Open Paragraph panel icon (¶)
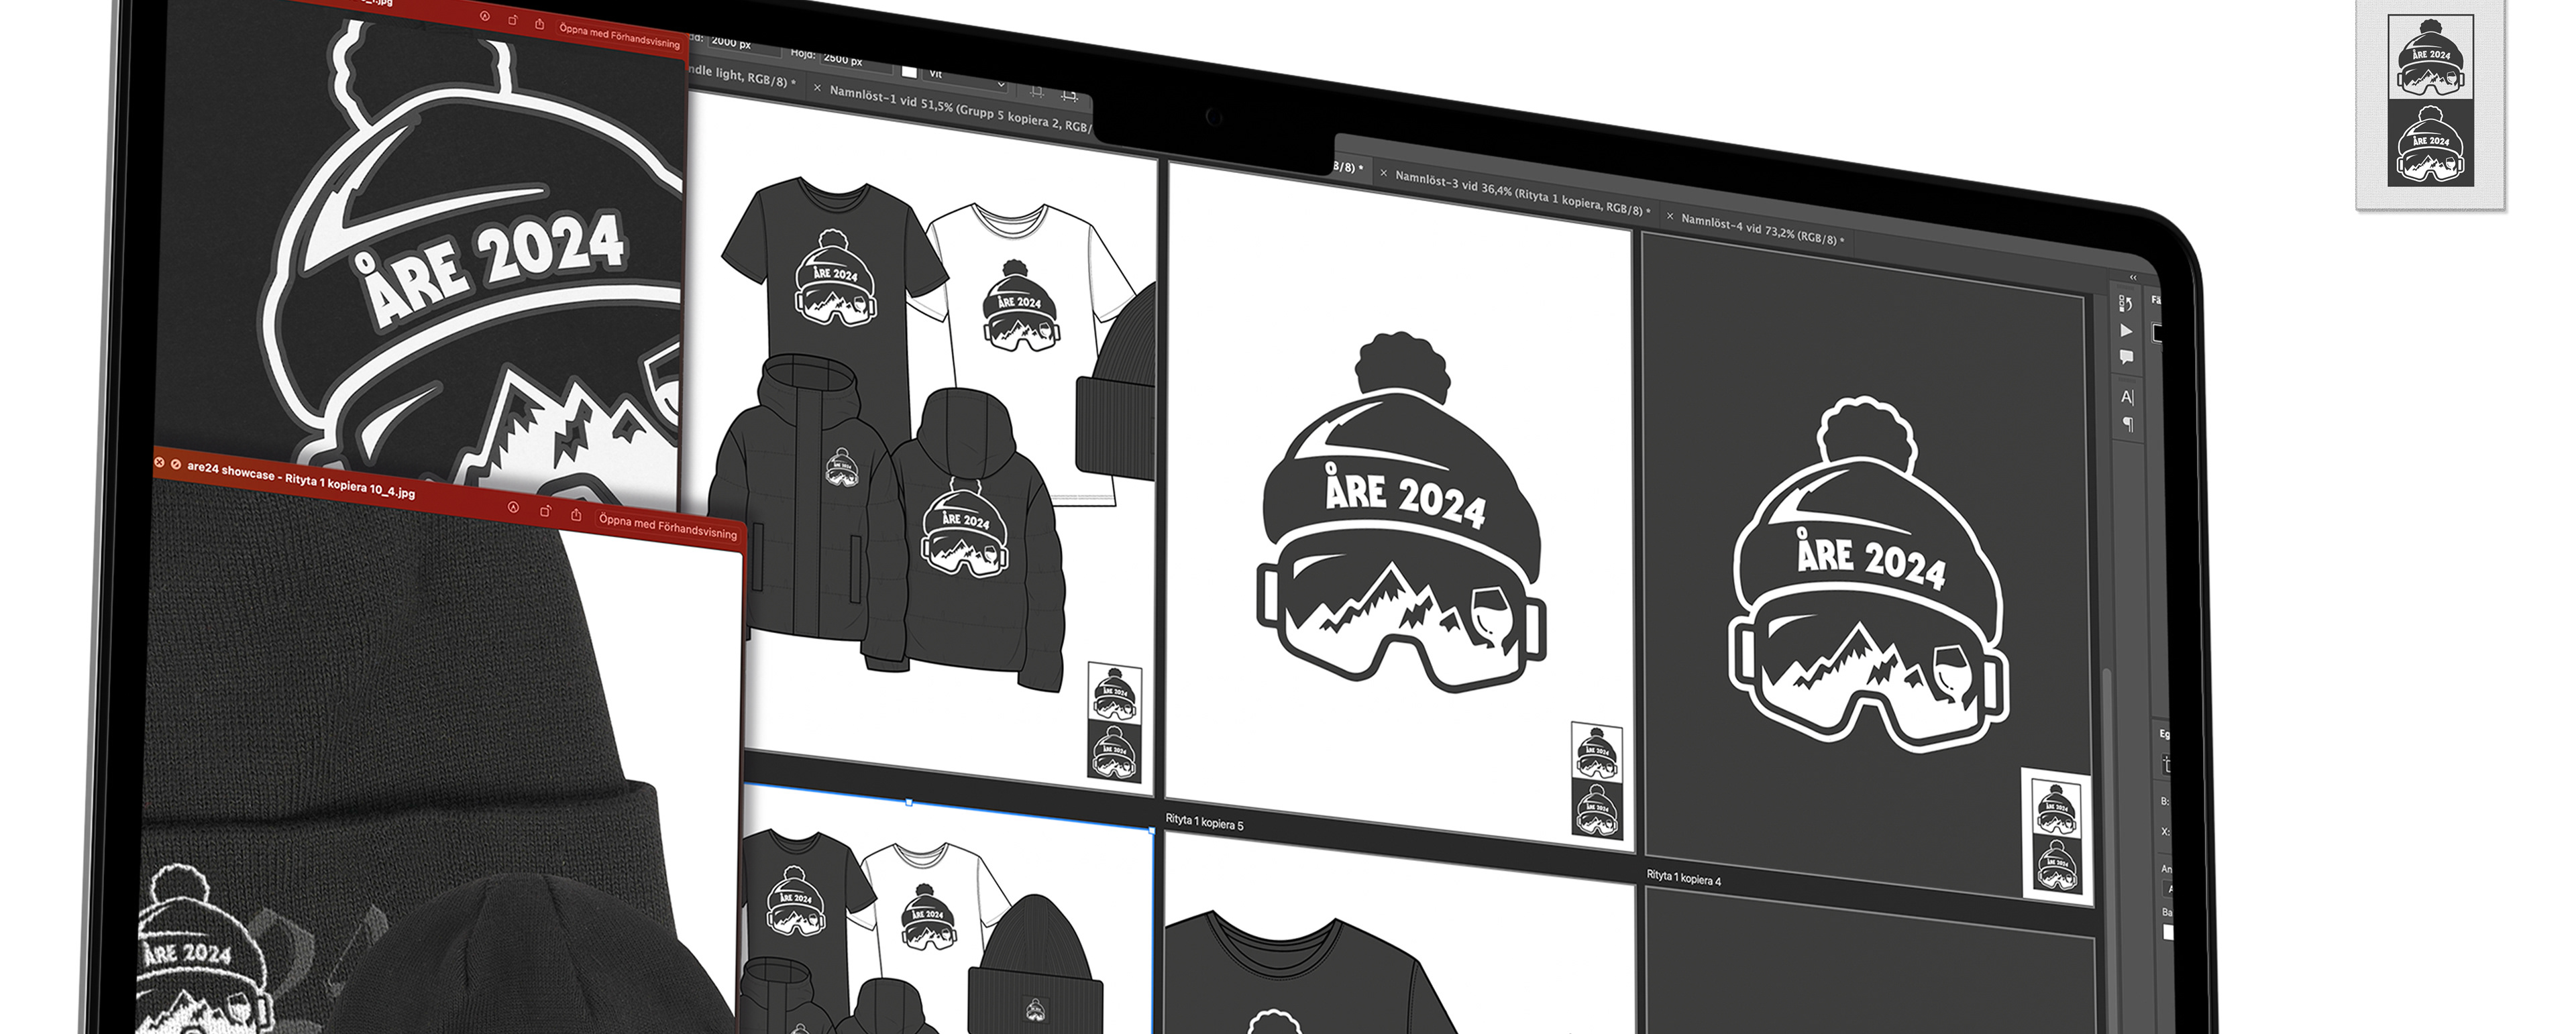 [x=2128, y=424]
